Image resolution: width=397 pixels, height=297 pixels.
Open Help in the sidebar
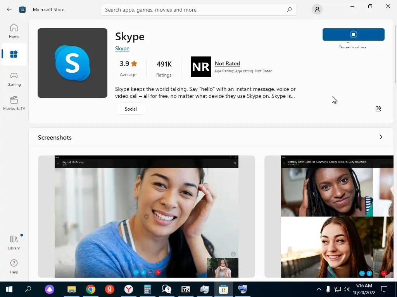14,267
